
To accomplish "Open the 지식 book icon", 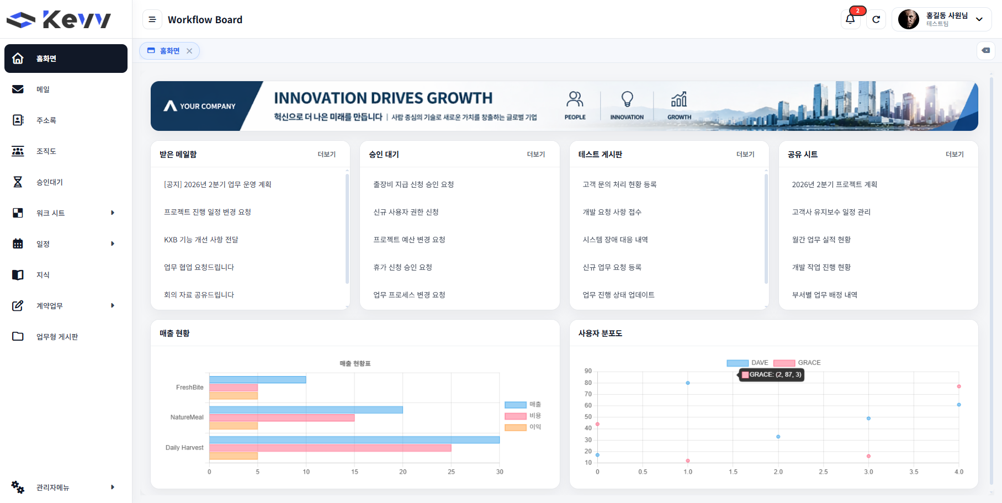I will point(18,275).
